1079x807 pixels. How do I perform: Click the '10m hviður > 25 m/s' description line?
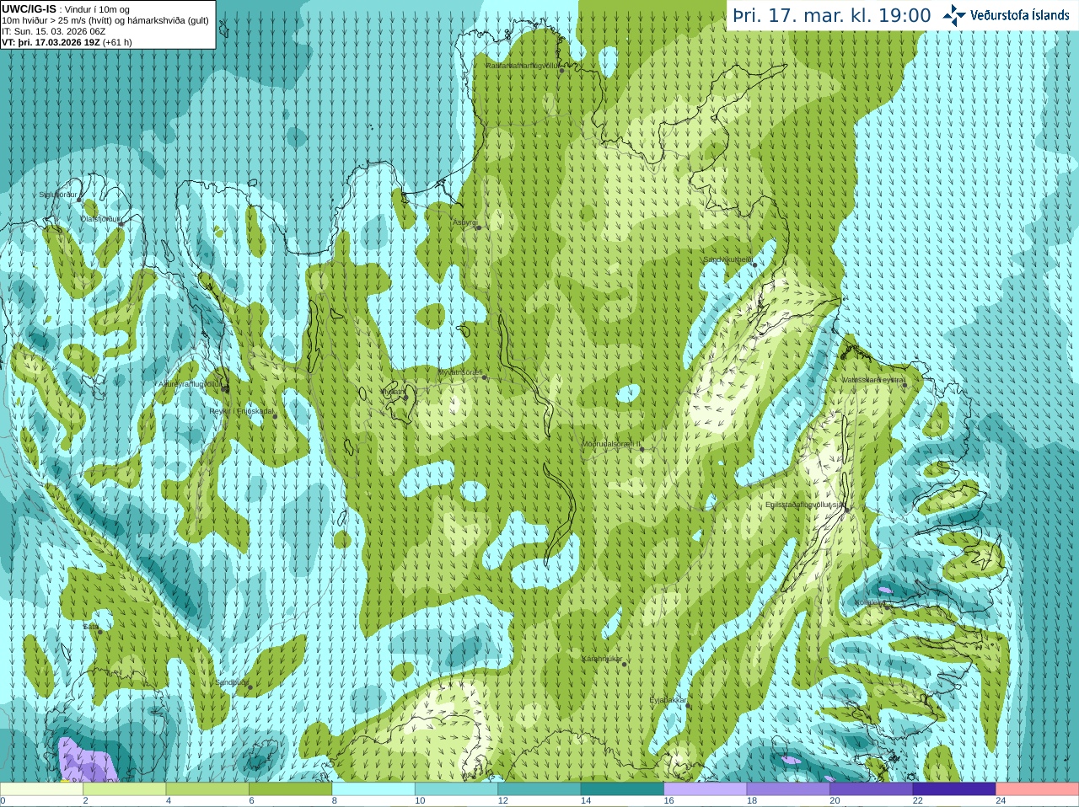click(105, 20)
